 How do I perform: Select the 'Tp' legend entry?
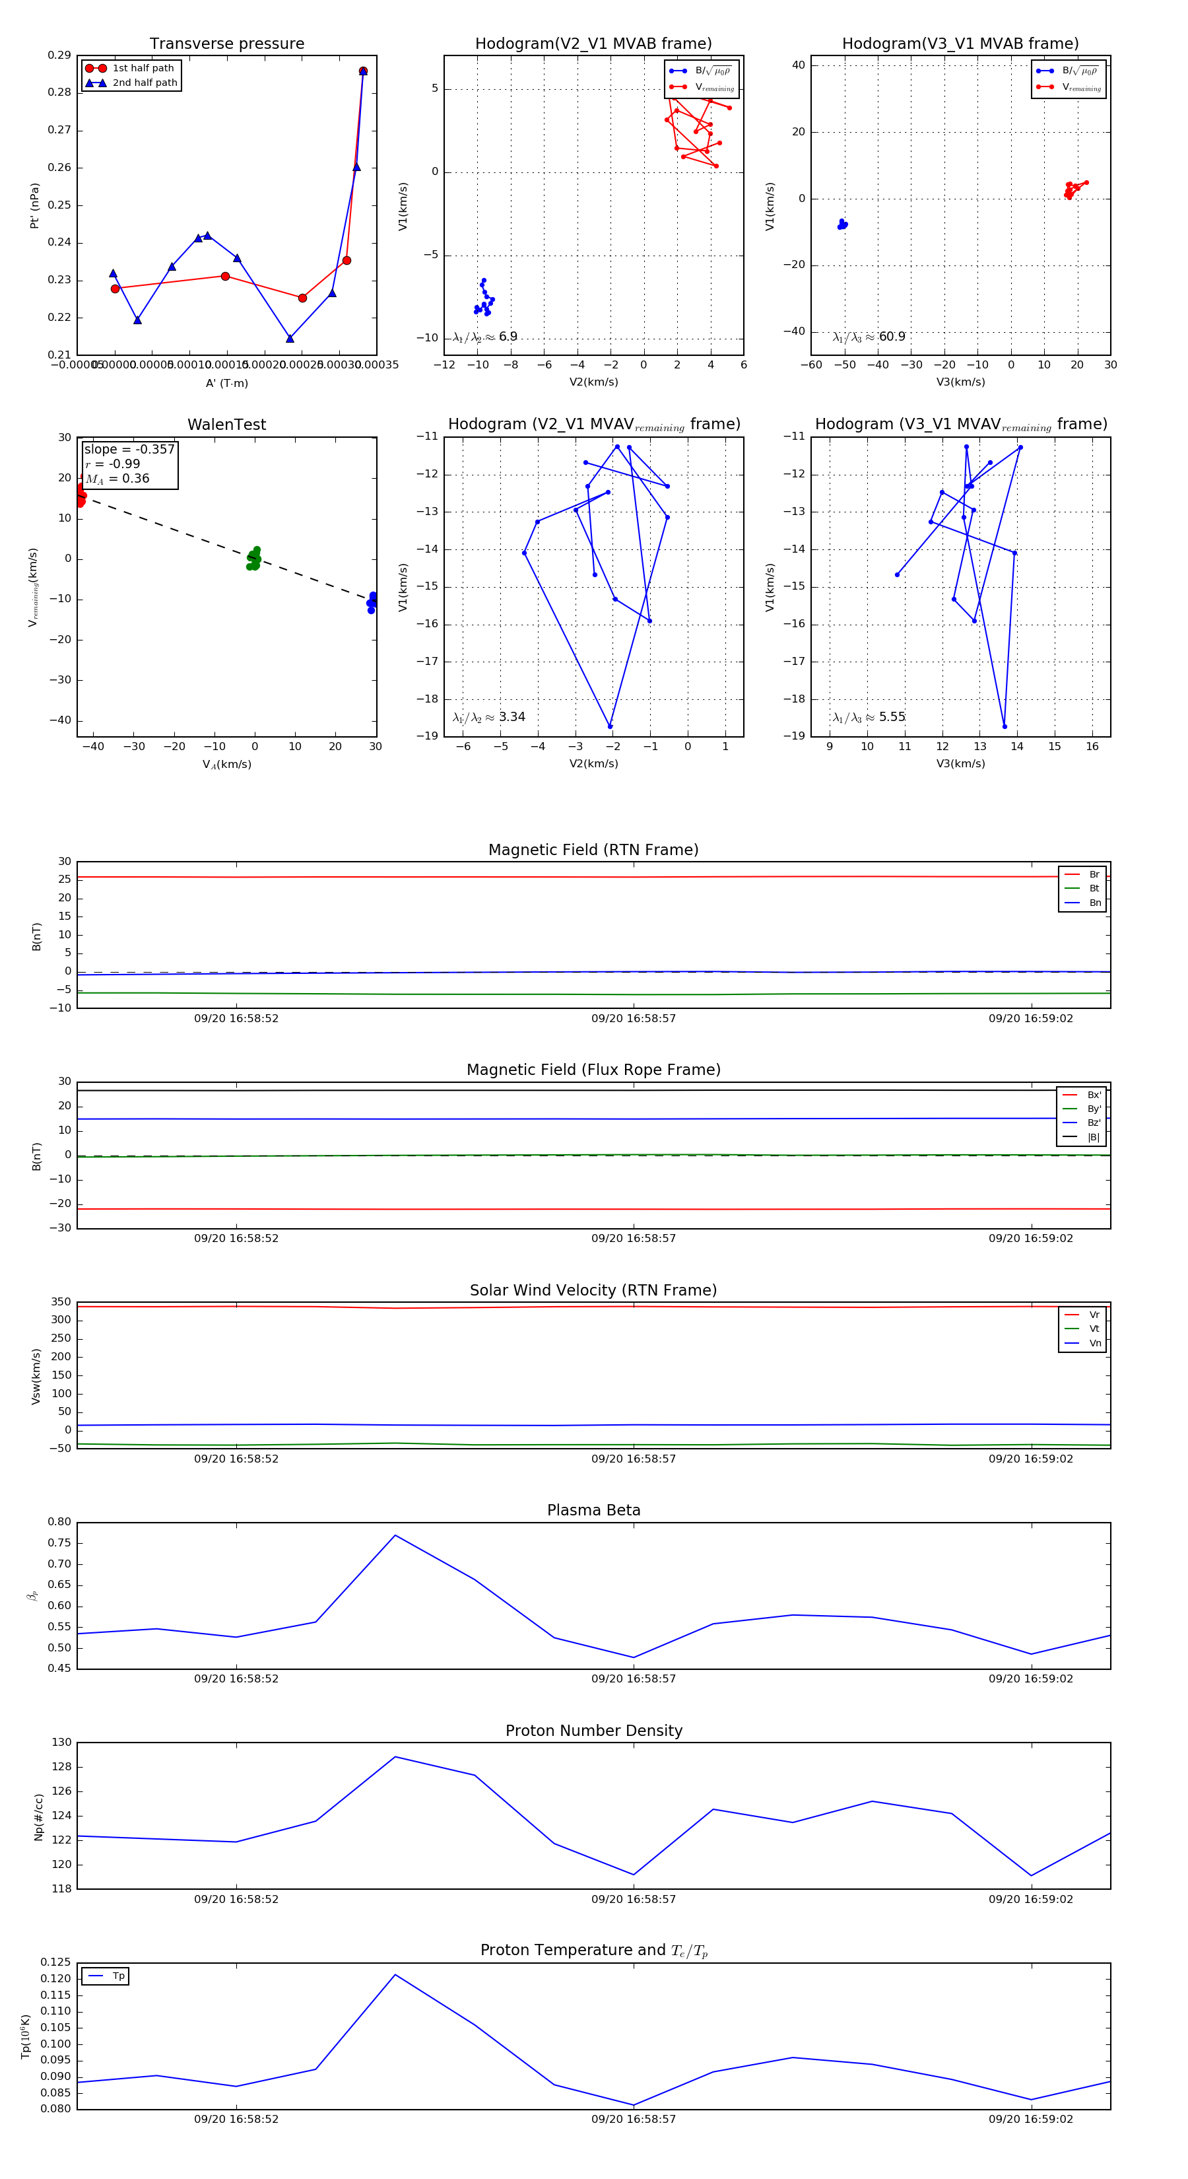(106, 1976)
